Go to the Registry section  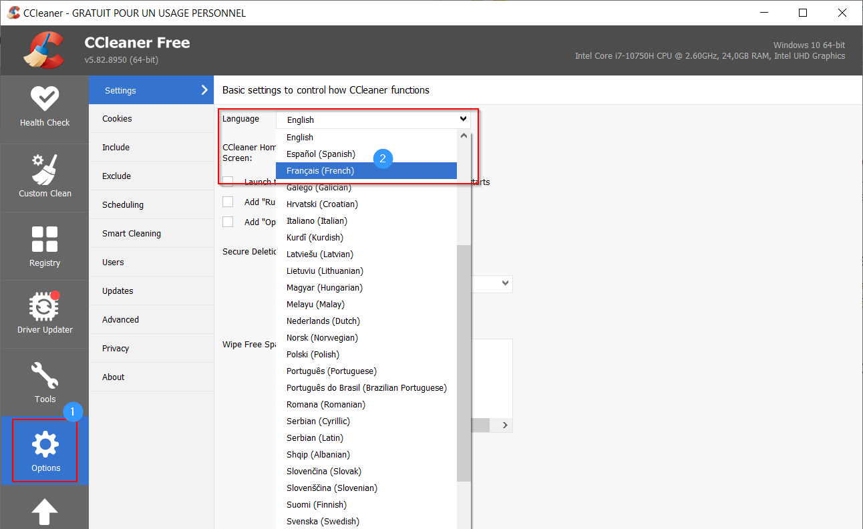(45, 246)
